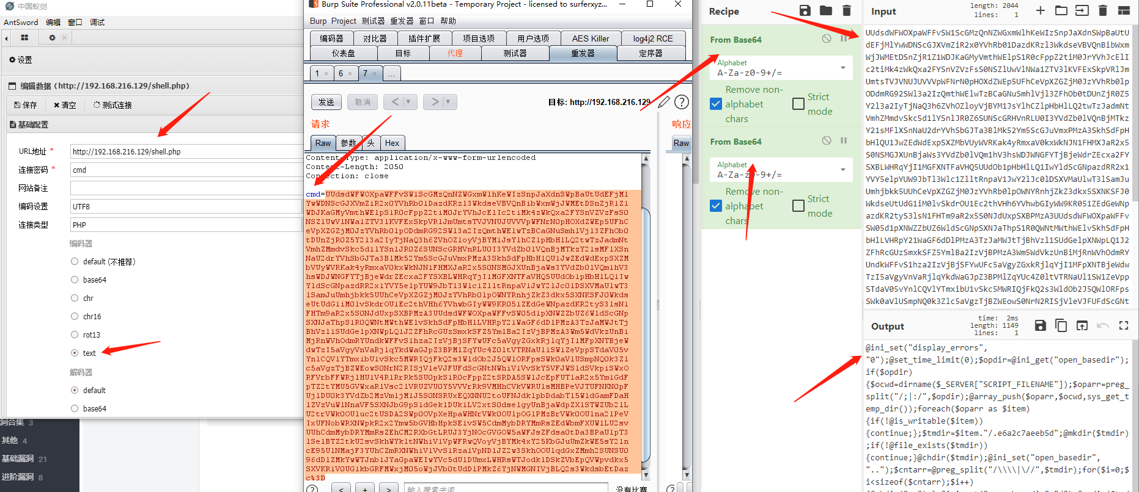Viewport: 1139px width, 492px height.
Task: Click the 测试连接 button
Action: pyautogui.click(x=112, y=105)
